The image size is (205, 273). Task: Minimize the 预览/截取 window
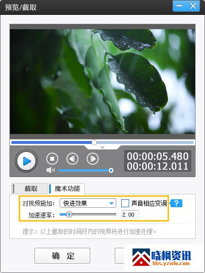(179, 6)
